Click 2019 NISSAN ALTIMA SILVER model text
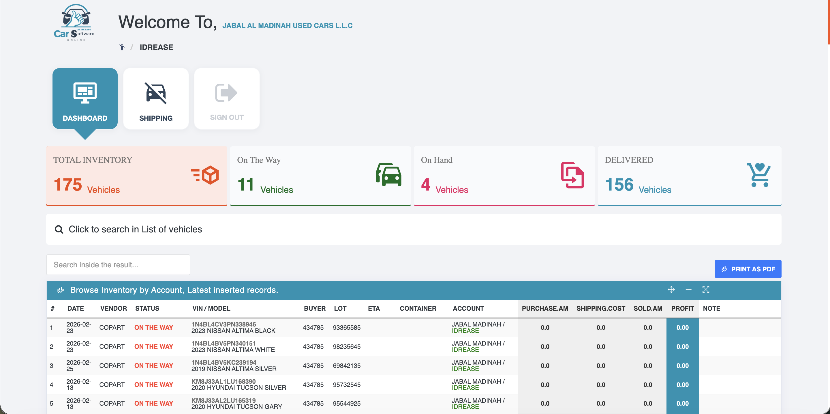Viewport: 830px width, 414px height. pos(234,369)
